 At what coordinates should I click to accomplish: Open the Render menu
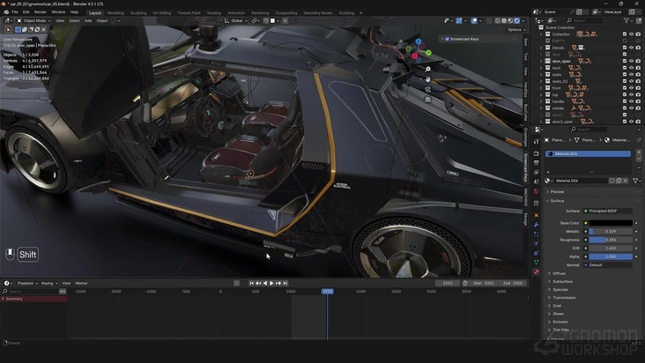click(40, 12)
